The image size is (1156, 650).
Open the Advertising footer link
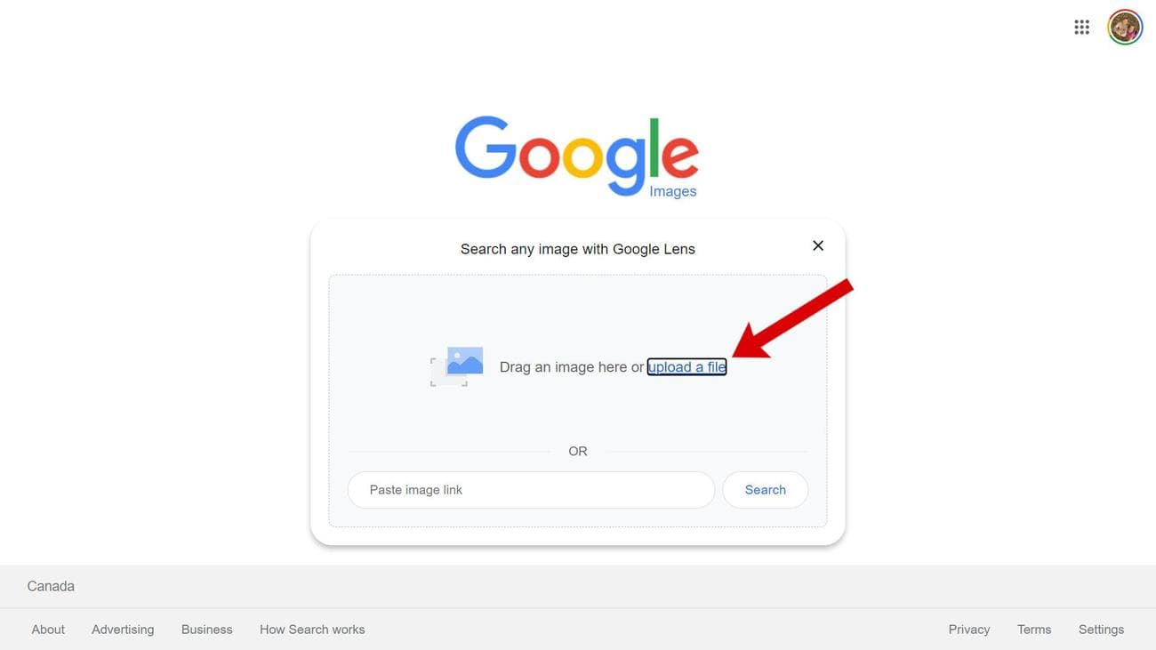coord(123,630)
